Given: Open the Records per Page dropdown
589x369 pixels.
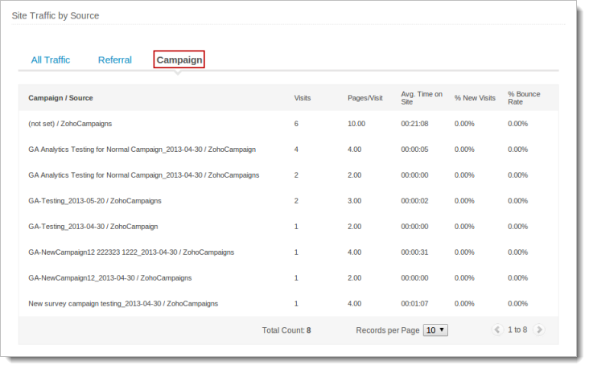Looking at the screenshot, I should (x=436, y=330).
